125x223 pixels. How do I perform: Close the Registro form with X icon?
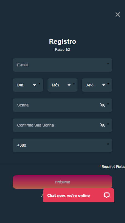(x=117, y=14)
